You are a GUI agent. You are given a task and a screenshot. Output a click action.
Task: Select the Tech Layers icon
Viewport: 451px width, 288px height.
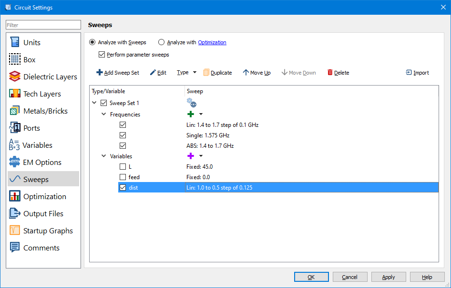pyautogui.click(x=15, y=94)
